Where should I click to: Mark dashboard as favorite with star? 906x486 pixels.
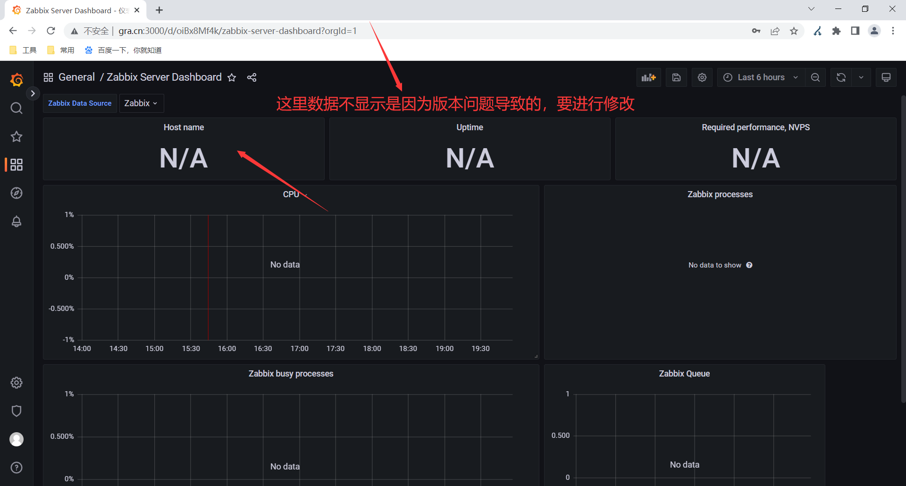[232, 77]
